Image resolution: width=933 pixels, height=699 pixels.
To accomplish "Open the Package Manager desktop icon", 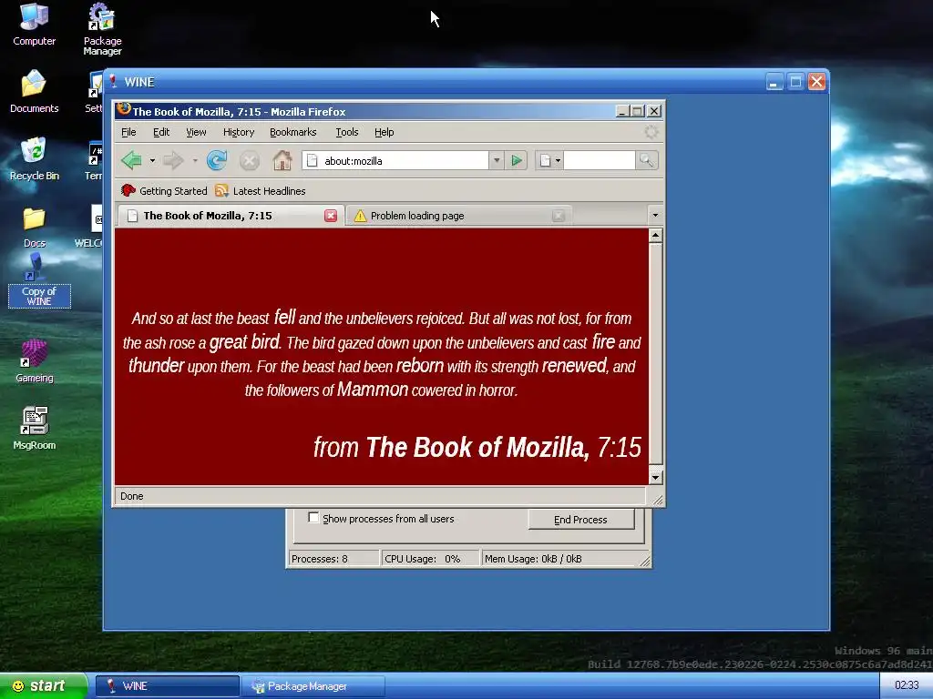I will coord(102,30).
